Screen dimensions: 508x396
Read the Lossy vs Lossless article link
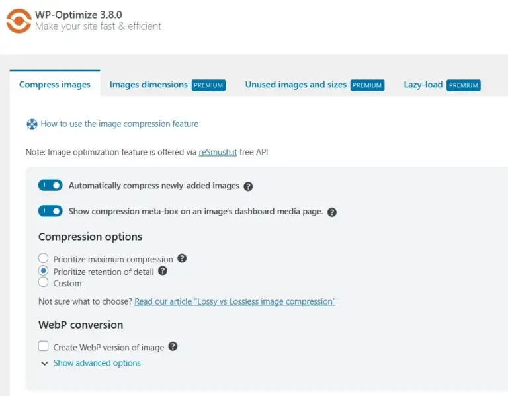(235, 301)
